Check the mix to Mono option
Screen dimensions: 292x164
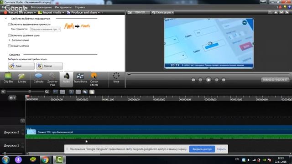point(9,46)
